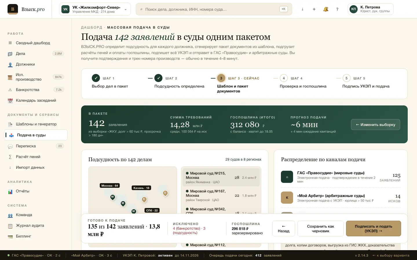417x260 pixels.
Task: Open Дела section in sidebar
Action: [36, 53]
